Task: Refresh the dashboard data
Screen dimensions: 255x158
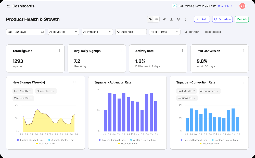Action: point(192,32)
